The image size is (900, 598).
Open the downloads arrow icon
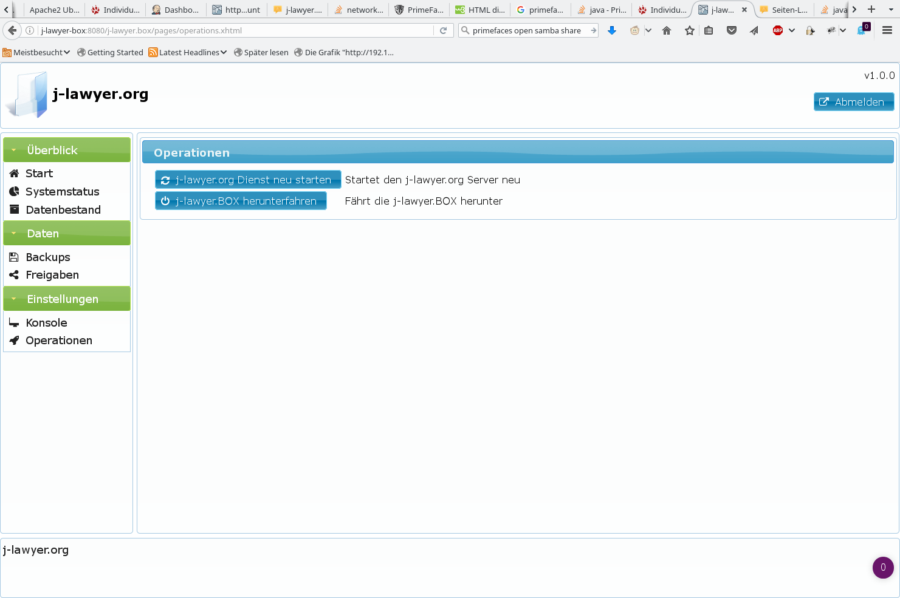tap(612, 30)
